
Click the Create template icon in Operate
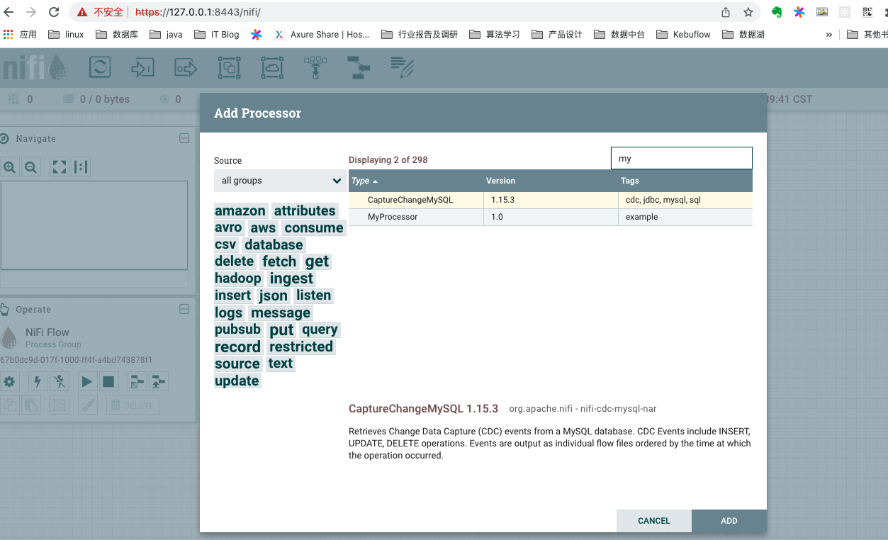tap(136, 382)
